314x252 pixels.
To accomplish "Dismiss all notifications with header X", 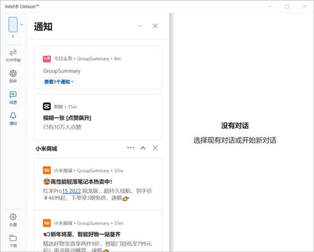I will (x=155, y=26).
